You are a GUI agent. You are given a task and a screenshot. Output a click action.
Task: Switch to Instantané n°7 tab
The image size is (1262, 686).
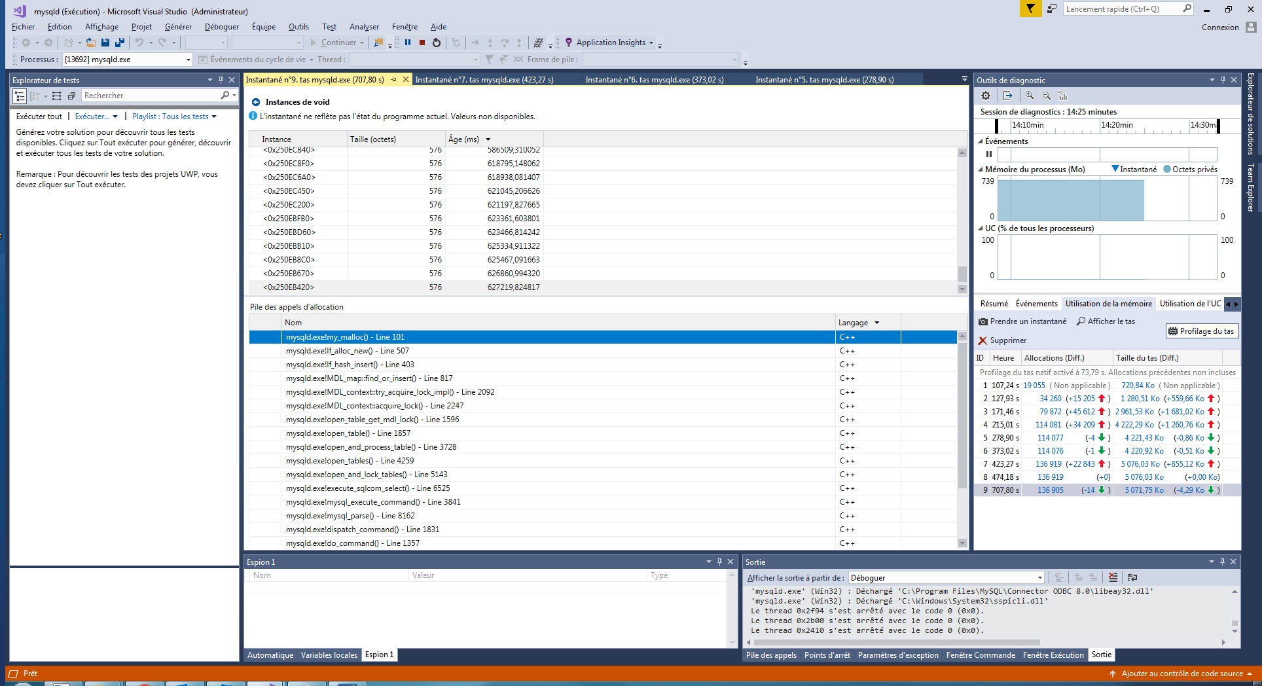pos(484,80)
